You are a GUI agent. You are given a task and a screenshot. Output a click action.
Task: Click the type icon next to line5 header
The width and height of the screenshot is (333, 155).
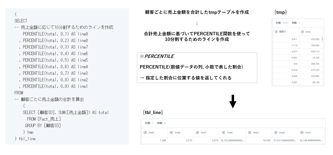(x=249, y=132)
